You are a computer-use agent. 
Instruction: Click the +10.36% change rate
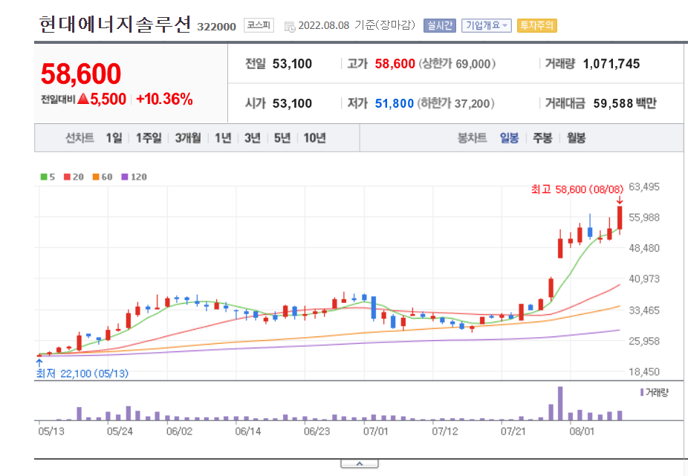(x=164, y=100)
